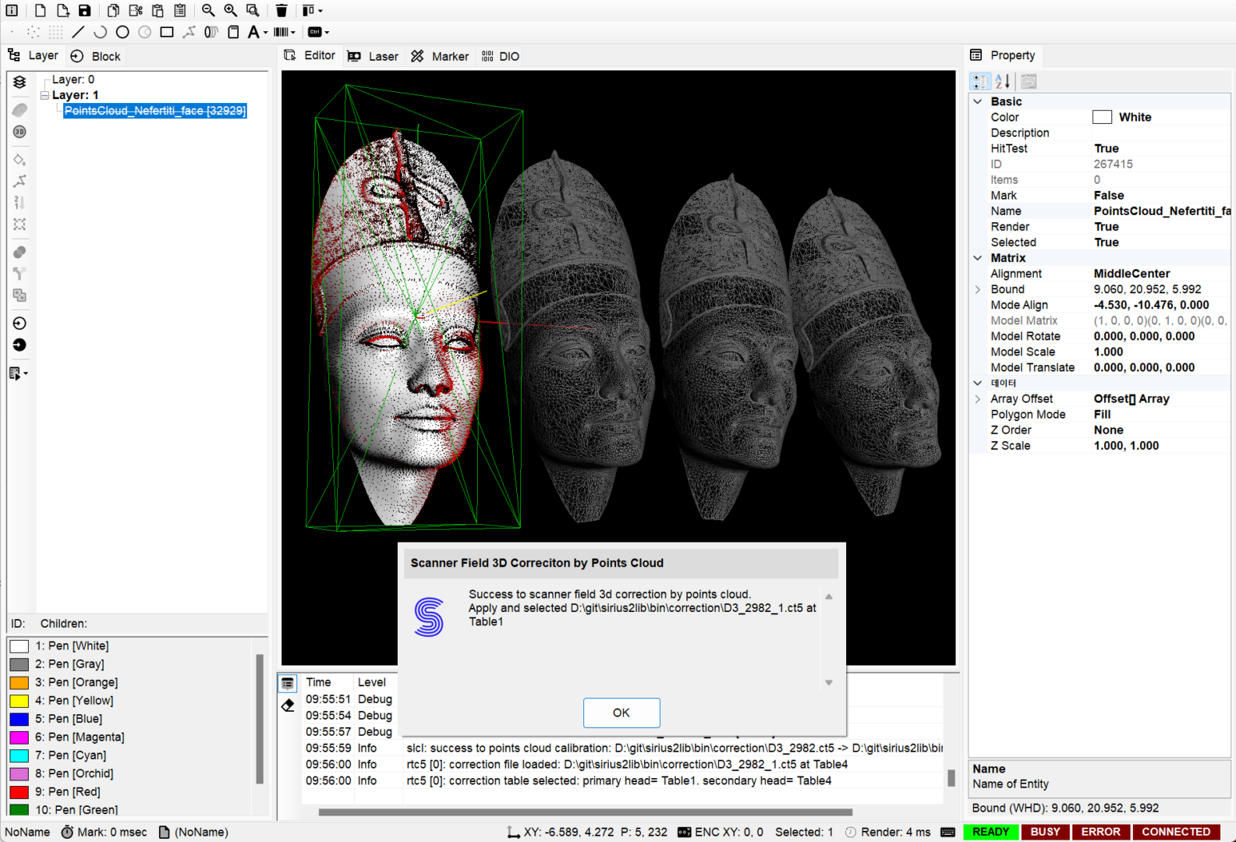Select PointsCloud_Nefertiti_face entity in layer tree
The width and height of the screenshot is (1236, 842).
tap(154, 111)
